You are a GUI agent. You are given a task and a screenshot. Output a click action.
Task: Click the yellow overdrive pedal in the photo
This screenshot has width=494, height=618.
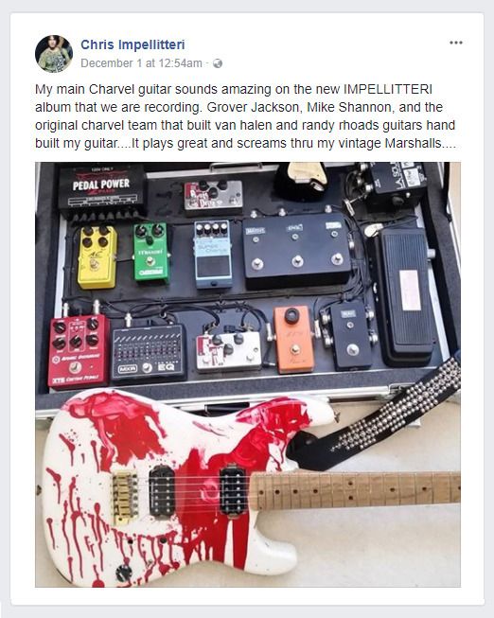point(97,256)
